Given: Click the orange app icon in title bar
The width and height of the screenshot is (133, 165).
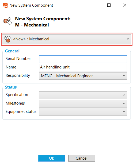Looking at the screenshot, I should [5, 5].
